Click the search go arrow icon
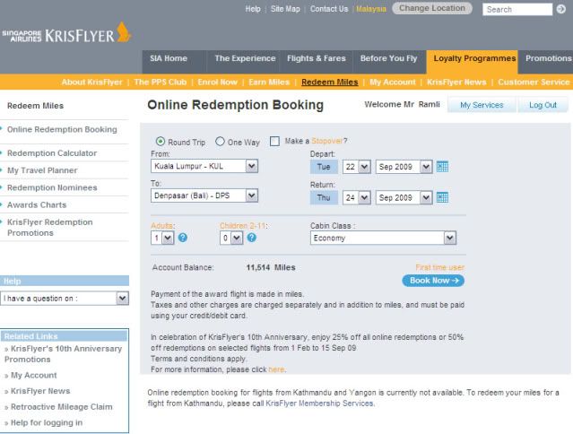Screen dimensions: 573x434 point(561,9)
